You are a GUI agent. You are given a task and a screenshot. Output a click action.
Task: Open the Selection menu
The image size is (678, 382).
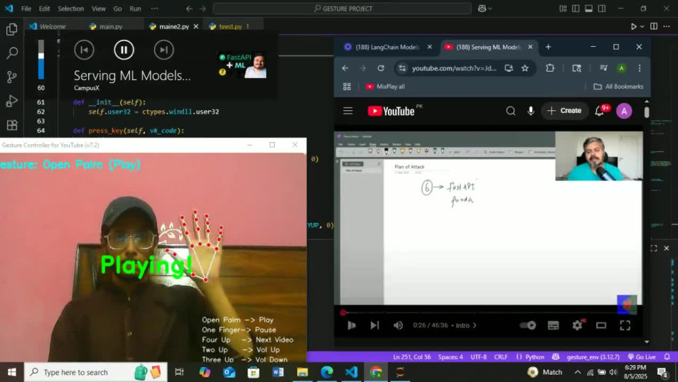point(71,9)
